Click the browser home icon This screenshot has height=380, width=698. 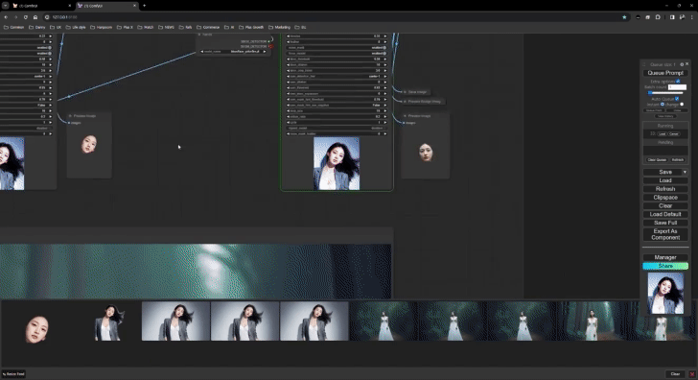coord(35,17)
